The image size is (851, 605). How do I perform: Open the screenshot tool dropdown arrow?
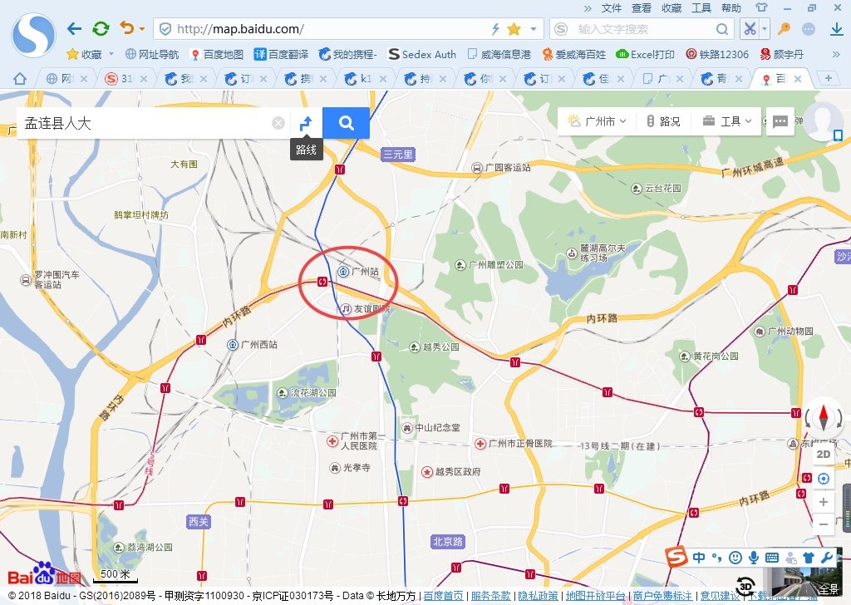[765, 29]
